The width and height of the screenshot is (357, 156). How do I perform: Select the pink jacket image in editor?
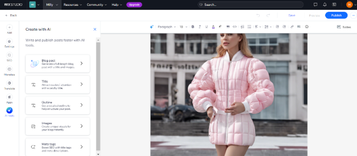coord(229,94)
